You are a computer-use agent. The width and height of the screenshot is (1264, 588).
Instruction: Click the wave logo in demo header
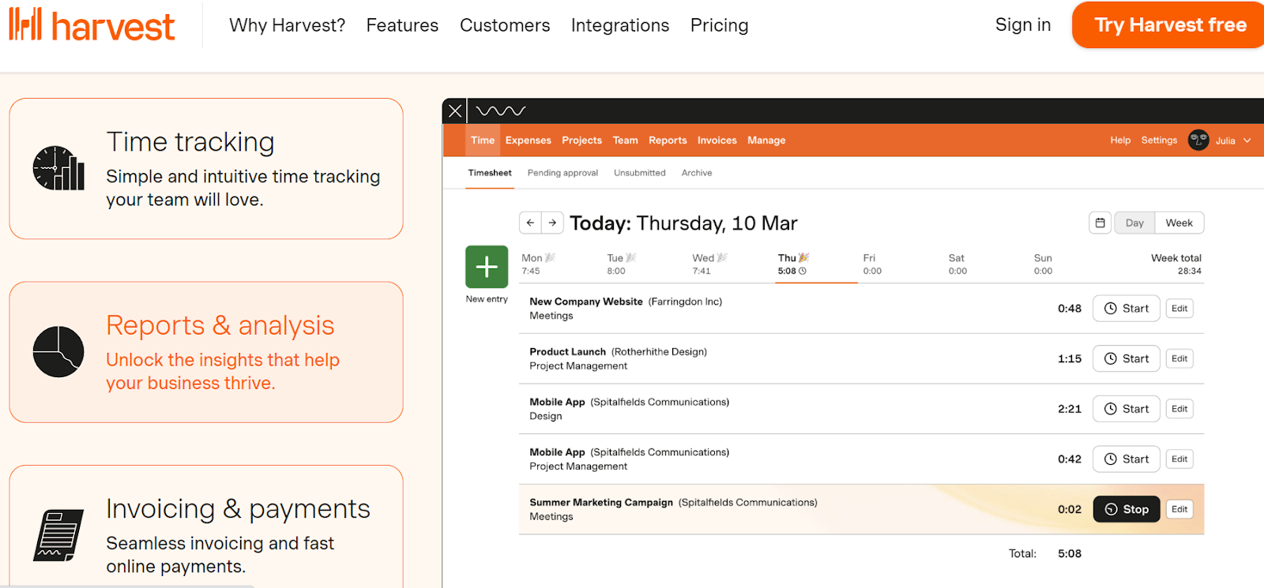coord(501,110)
